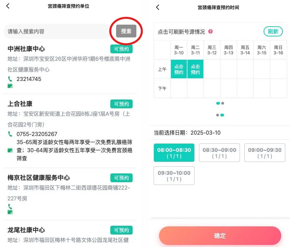
Task: Go back from the 宫颈癌筛查预约单位 screen
Action: click(8, 6)
